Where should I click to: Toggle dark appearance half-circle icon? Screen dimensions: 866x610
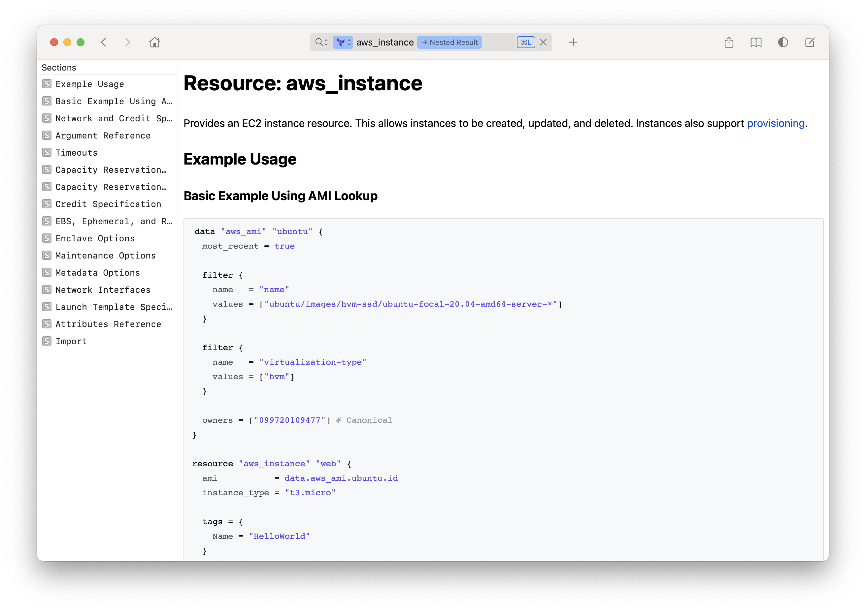(x=783, y=42)
